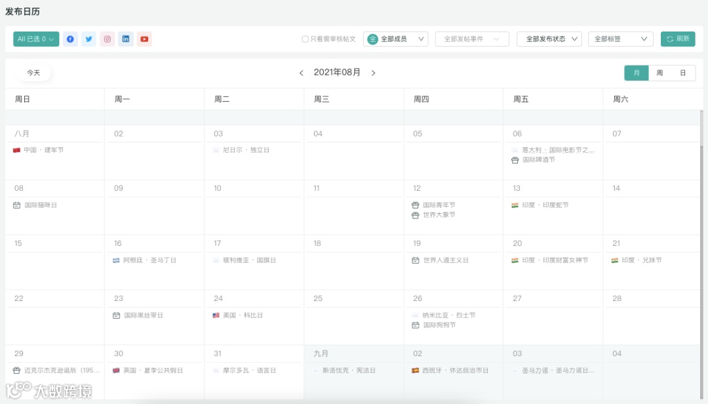Filter by Twitter channel icon

tap(89, 39)
